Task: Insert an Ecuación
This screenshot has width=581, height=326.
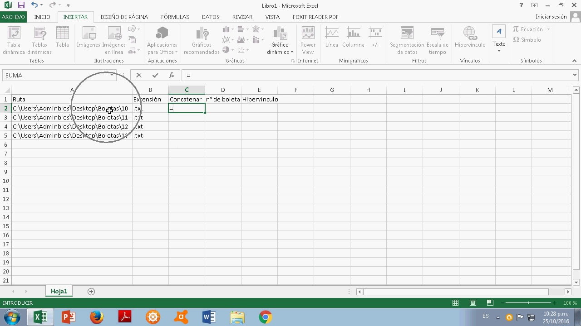Action: click(527, 29)
